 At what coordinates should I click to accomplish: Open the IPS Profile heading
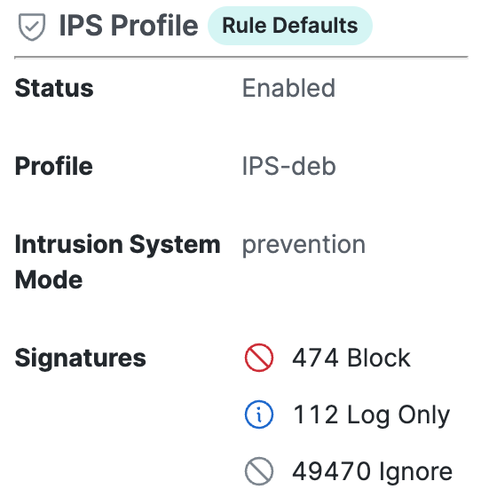[129, 26]
